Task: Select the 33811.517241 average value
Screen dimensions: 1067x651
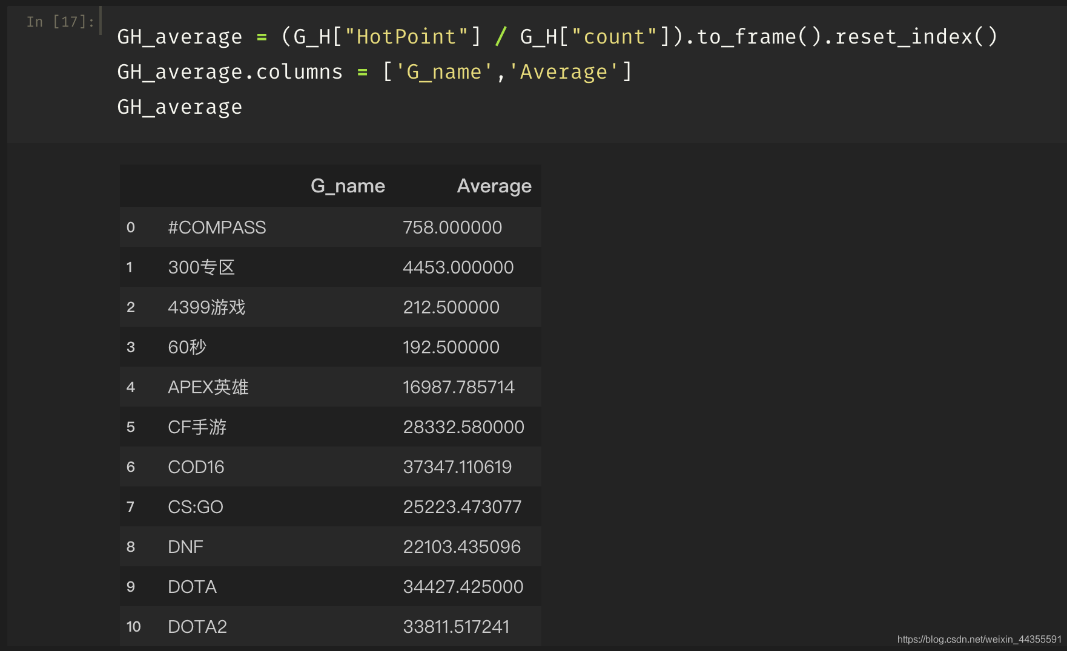Action: click(x=457, y=627)
